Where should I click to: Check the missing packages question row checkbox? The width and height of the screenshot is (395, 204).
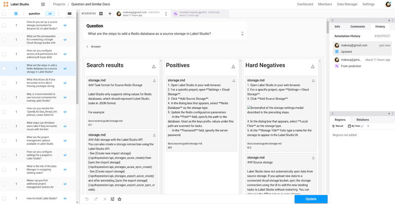(x=4, y=83)
